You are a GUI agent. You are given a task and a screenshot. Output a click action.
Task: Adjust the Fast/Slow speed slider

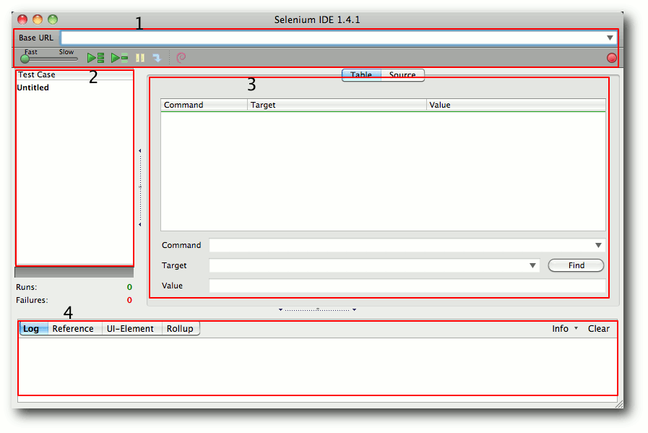pyautogui.click(x=25, y=59)
